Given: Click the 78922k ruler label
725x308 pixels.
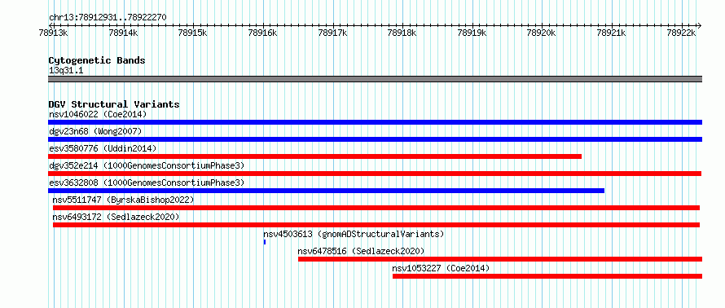Looking at the screenshot, I should pyautogui.click(x=681, y=33).
